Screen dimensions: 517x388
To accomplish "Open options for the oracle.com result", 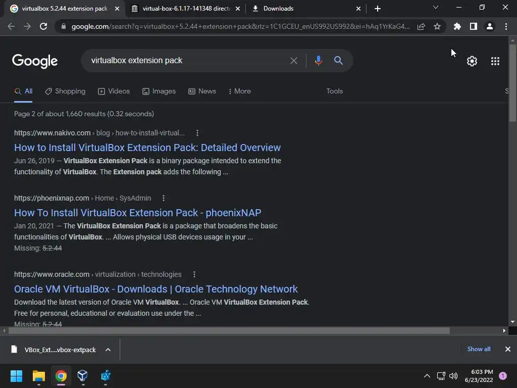I will [194, 274].
